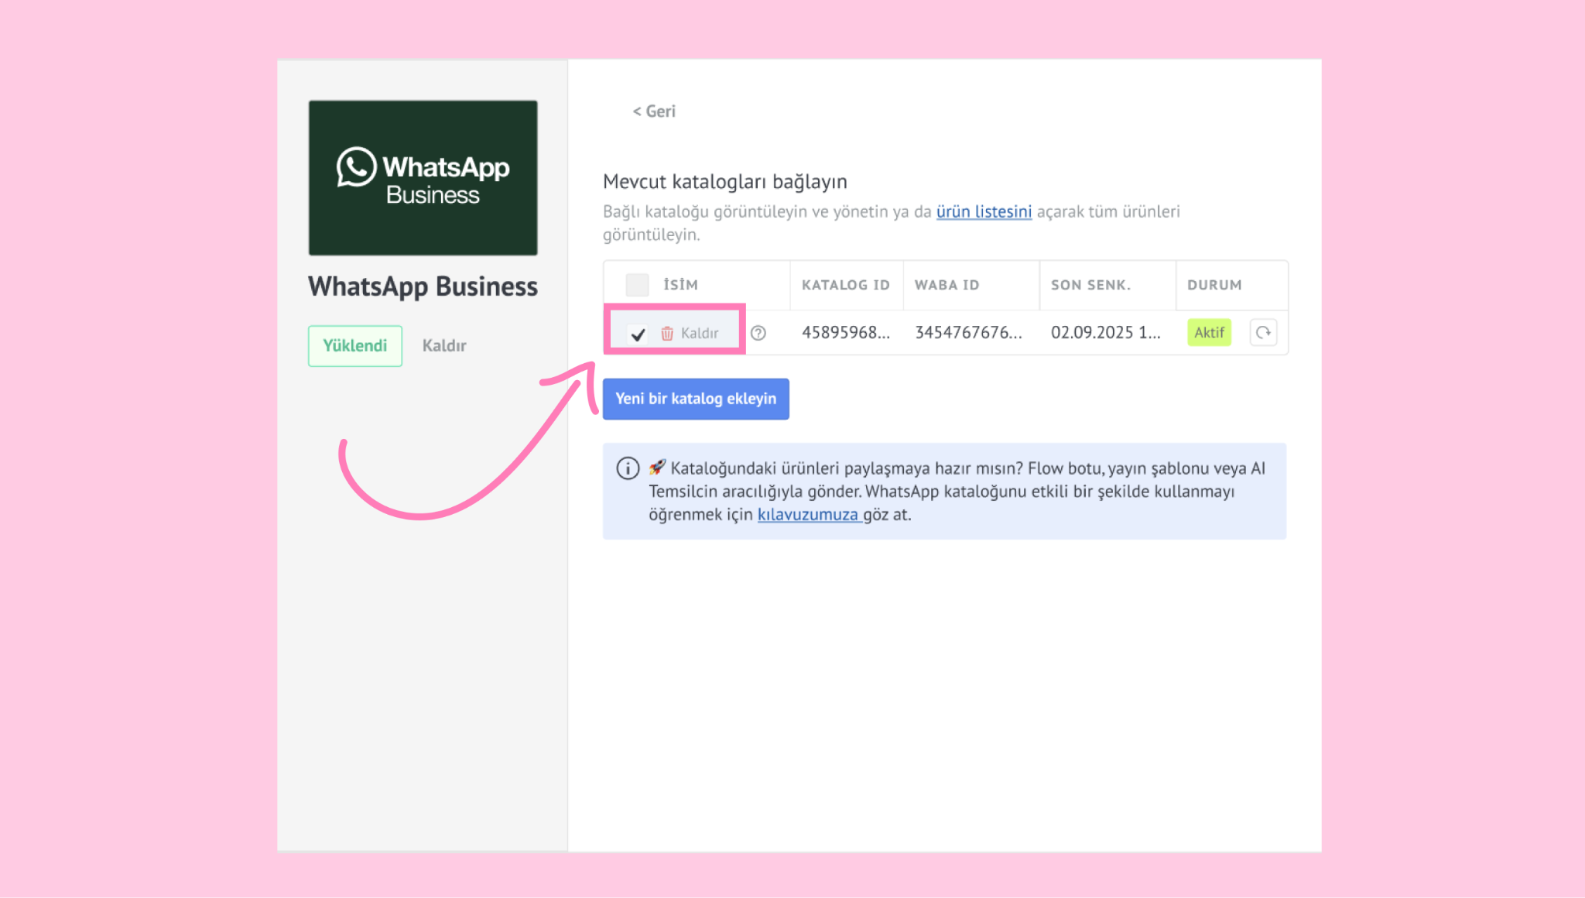The image size is (1585, 898).
Task: Open the kılavuzumuza guide link
Action: point(808,515)
